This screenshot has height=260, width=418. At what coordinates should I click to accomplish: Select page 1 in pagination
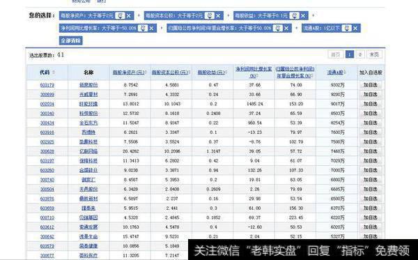pos(350,54)
